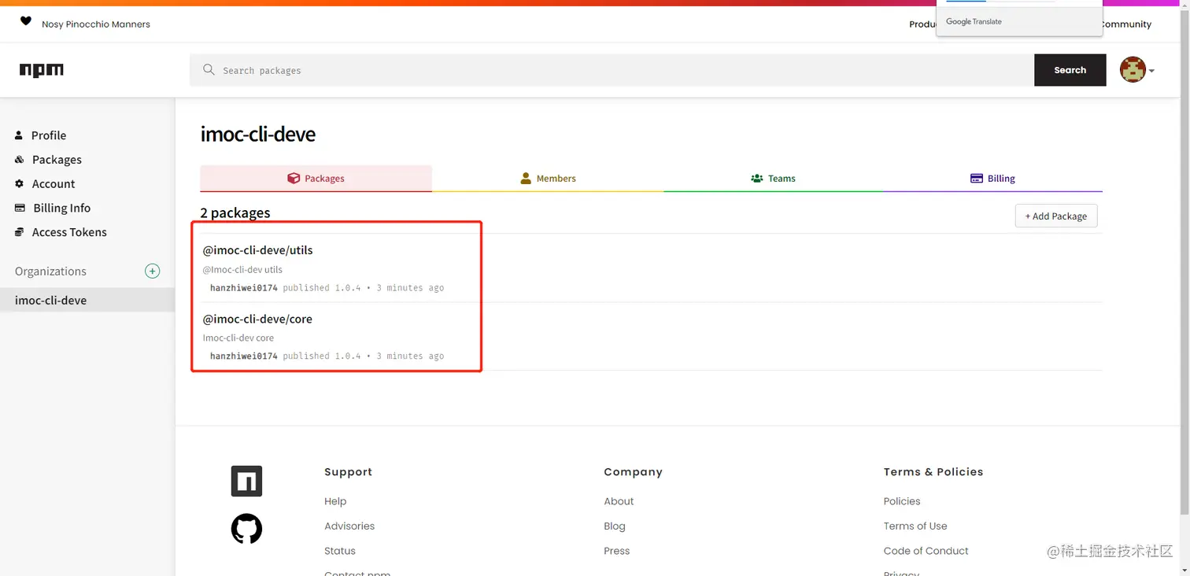1190x576 pixels.
Task: Click the "Terms & Policies" footer heading
Action: 933,472
